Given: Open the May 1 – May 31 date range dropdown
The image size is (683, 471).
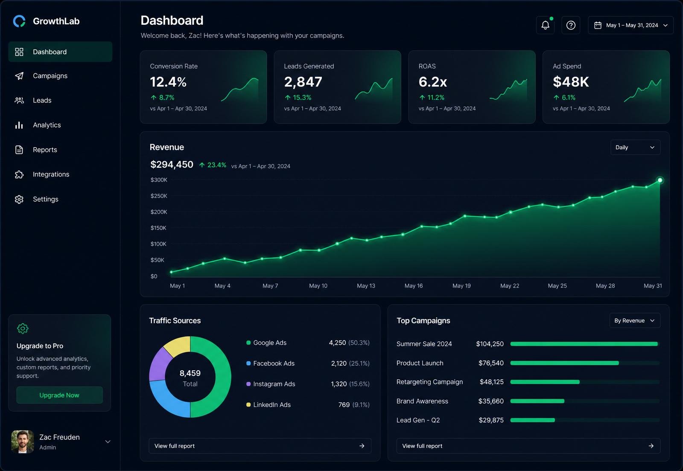Looking at the screenshot, I should pos(630,25).
